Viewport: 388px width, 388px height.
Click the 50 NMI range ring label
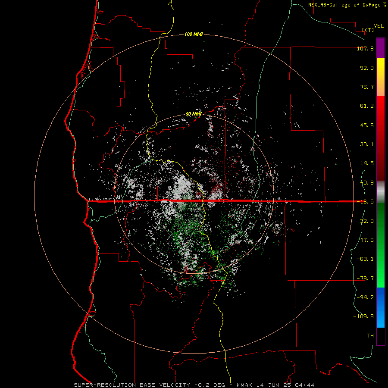tap(194, 114)
